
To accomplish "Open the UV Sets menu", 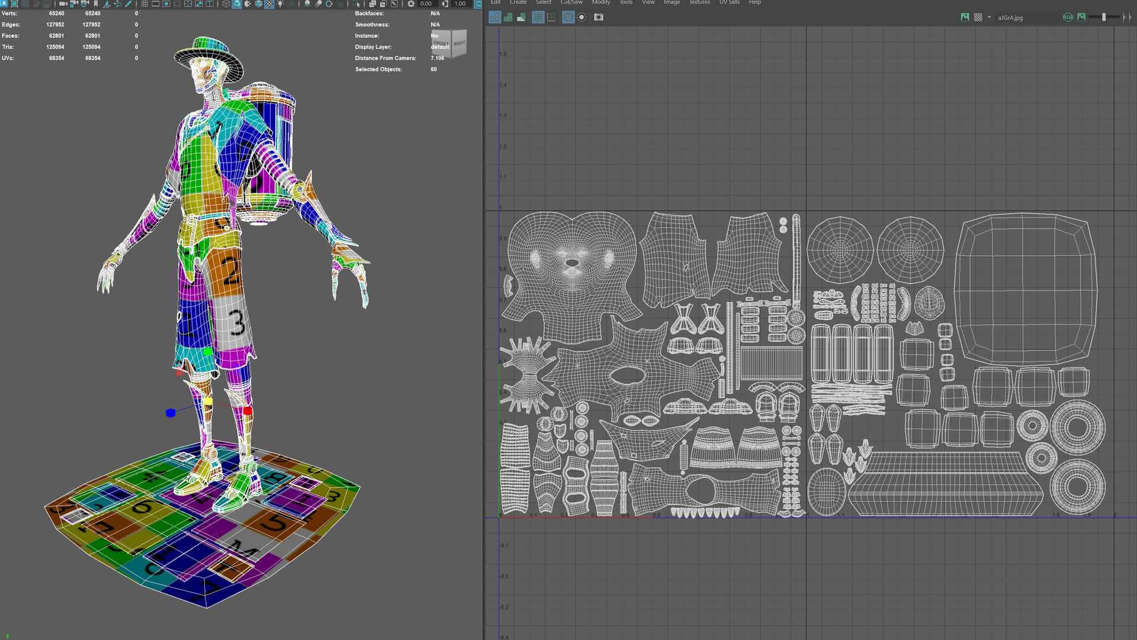I will [x=729, y=2].
